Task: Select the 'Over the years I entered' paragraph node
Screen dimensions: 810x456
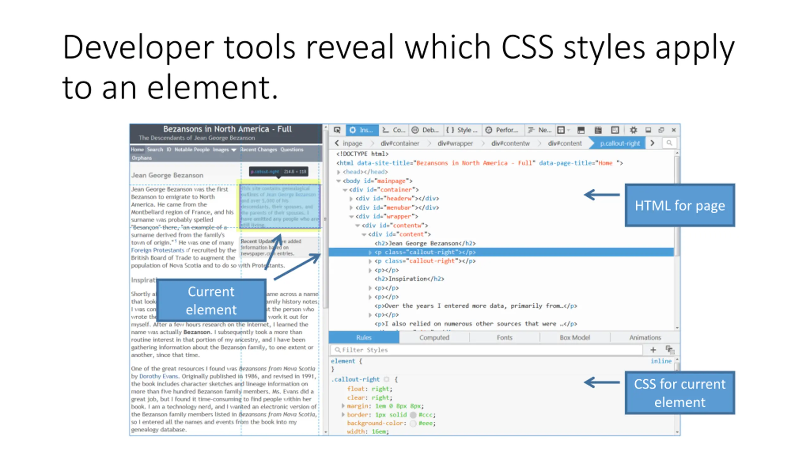Action: (x=476, y=306)
